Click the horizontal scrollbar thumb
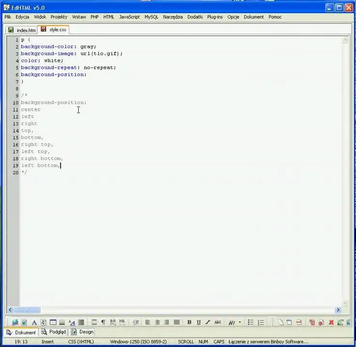 27,309
